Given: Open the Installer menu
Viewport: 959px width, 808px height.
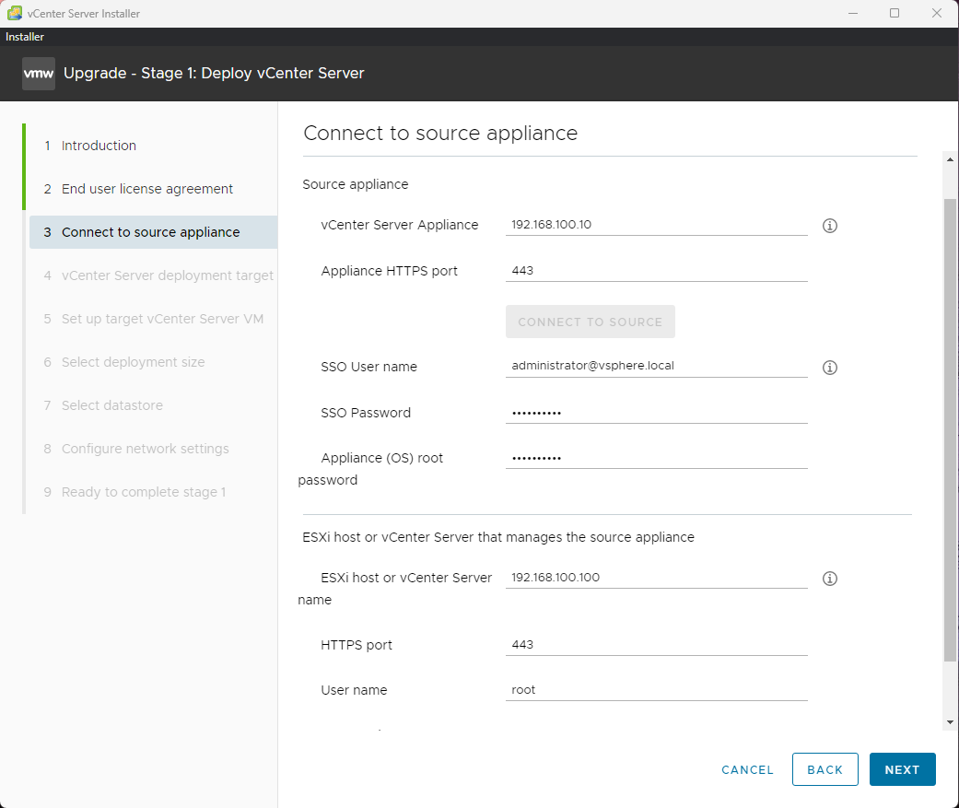Looking at the screenshot, I should (x=25, y=37).
